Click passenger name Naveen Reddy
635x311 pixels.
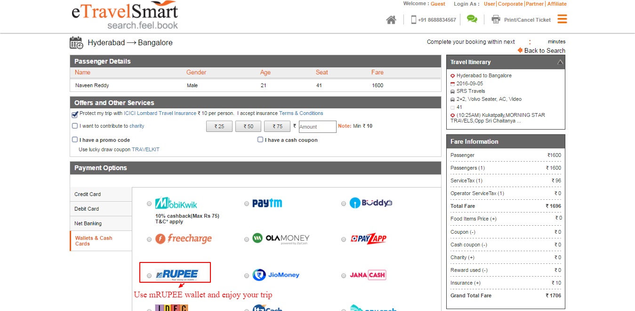92,85
